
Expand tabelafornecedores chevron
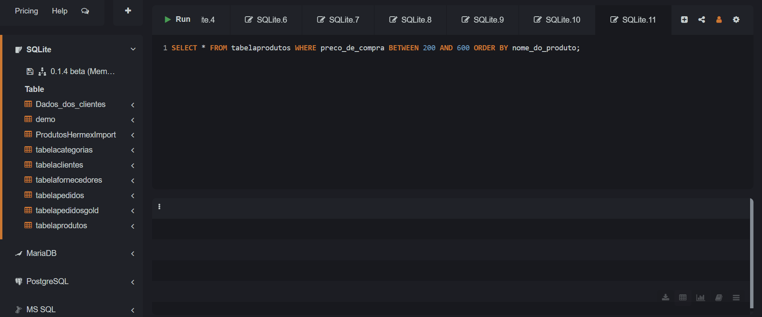click(x=133, y=181)
